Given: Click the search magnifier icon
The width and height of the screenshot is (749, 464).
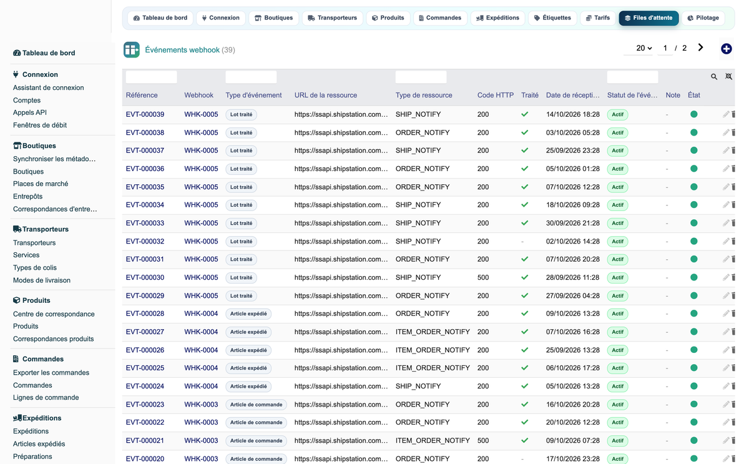Looking at the screenshot, I should click(x=714, y=77).
